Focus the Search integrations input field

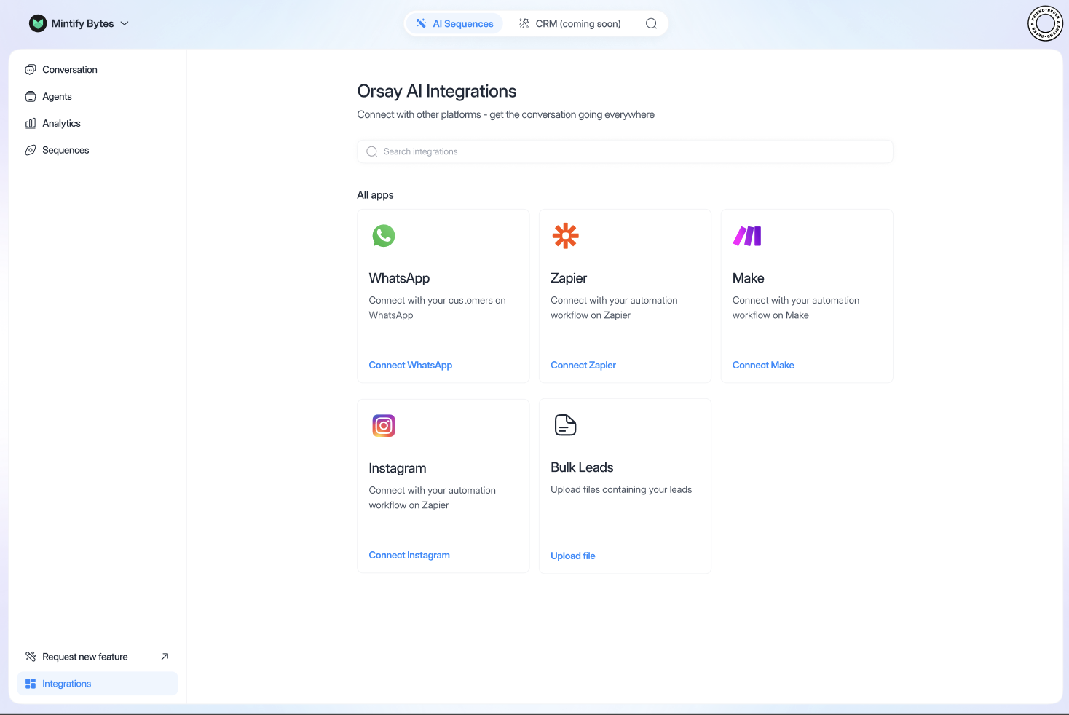[x=625, y=151]
